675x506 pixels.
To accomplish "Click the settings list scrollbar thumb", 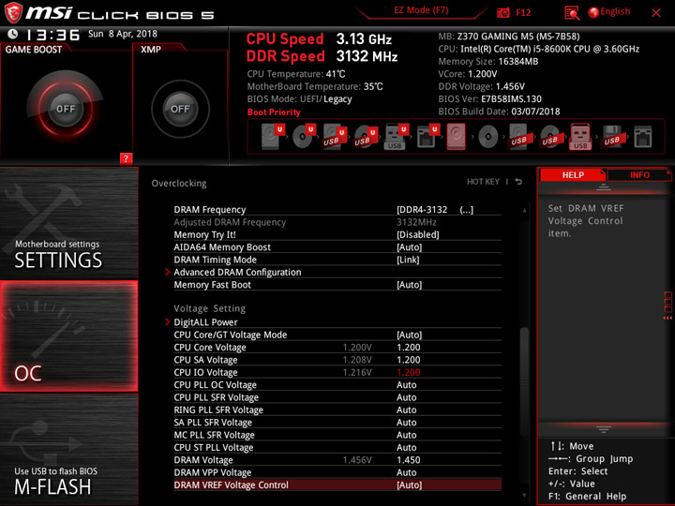I will click(524, 383).
